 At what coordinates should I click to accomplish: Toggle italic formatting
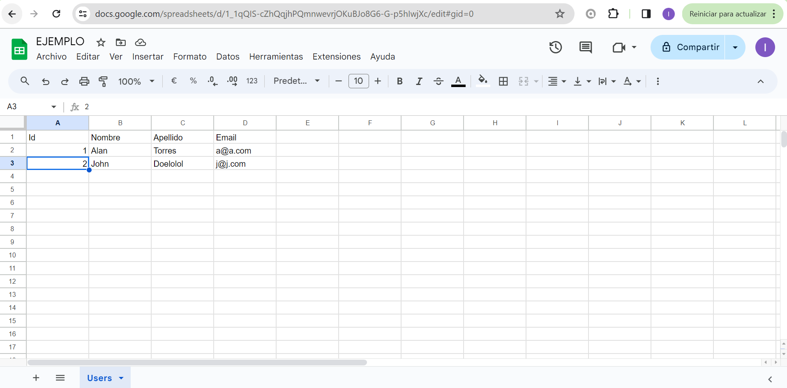(419, 81)
